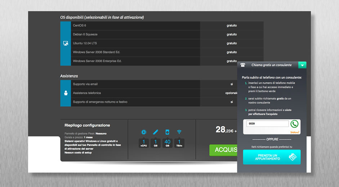This screenshot has width=339, height=187.
Task: Click the RAM memory stick icon
Action: (x=155, y=132)
